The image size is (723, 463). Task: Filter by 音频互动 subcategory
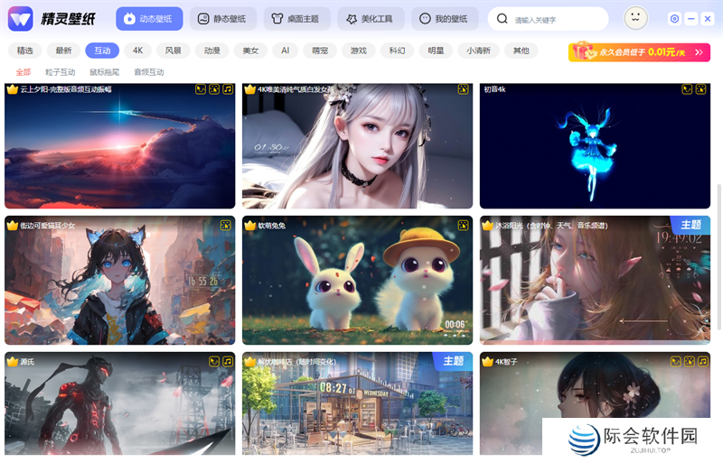pos(148,72)
